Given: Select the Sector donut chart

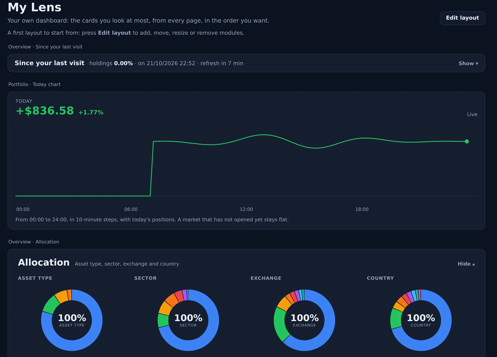Looking at the screenshot, I should [188, 320].
